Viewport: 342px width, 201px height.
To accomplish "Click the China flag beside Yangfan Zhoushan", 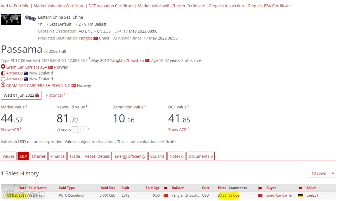I will point(147,61).
